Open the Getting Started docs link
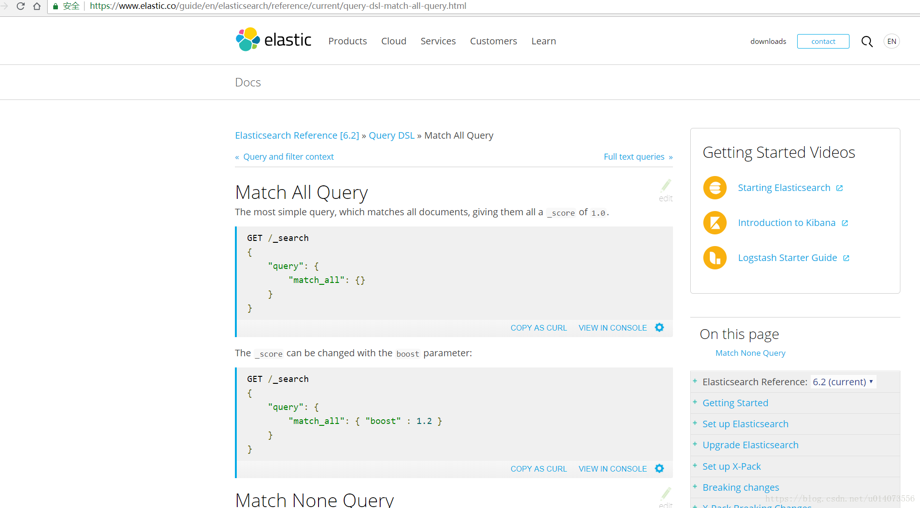920x508 pixels. 735,403
